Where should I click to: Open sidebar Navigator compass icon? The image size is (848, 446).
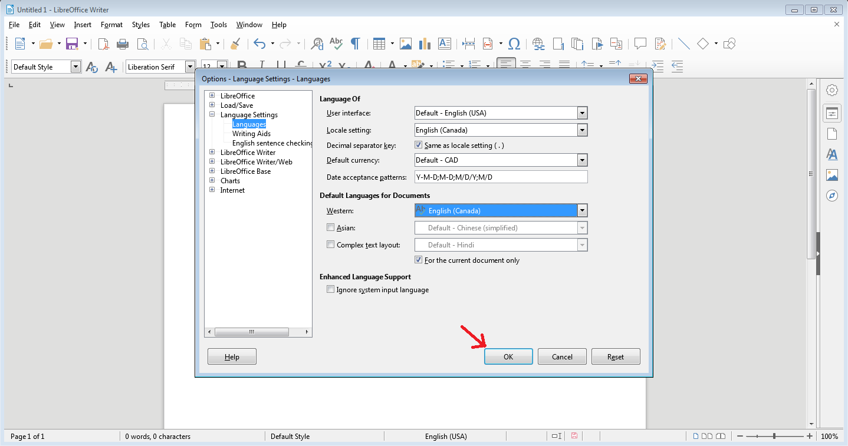(832, 196)
